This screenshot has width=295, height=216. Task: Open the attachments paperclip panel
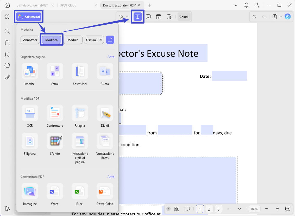(7, 77)
